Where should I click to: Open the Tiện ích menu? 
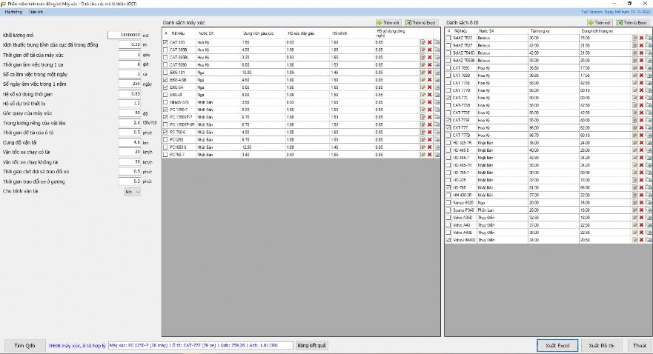36,13
